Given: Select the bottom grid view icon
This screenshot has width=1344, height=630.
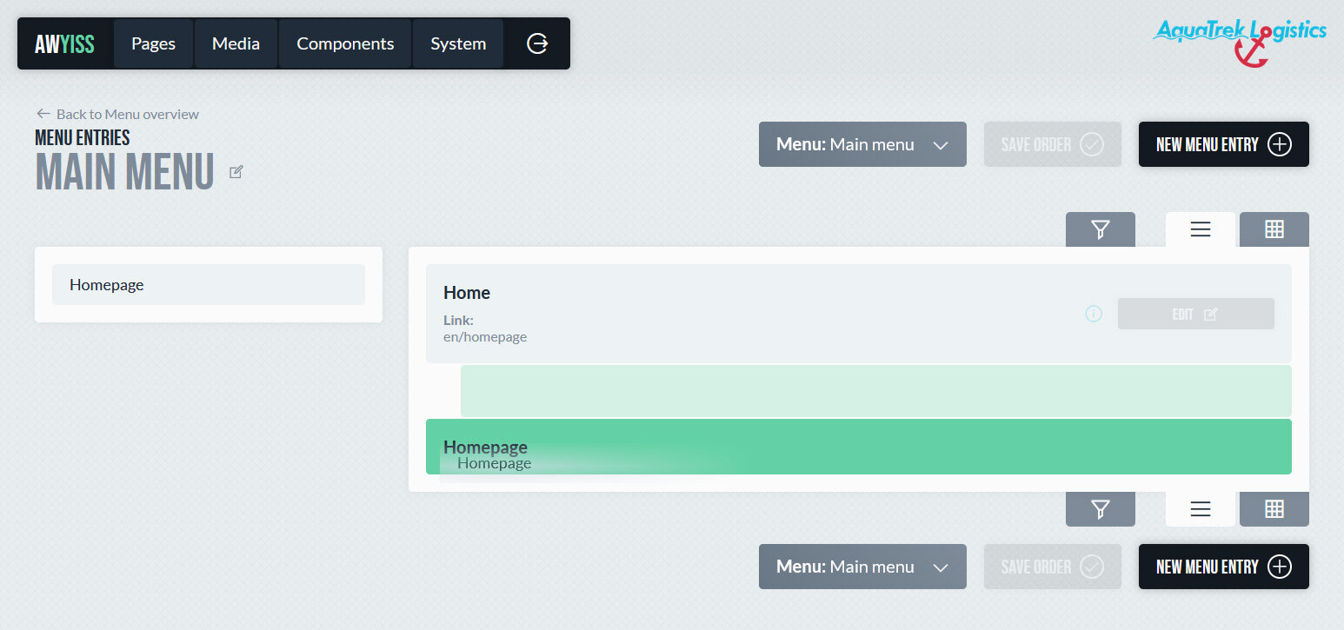Looking at the screenshot, I should 1274,509.
